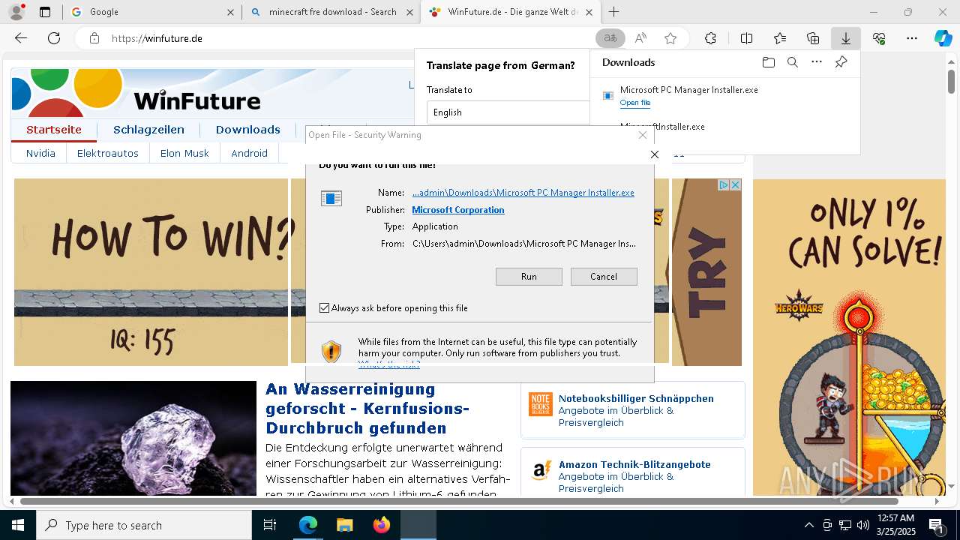
Task: View site information lock icon
Action: (94, 38)
